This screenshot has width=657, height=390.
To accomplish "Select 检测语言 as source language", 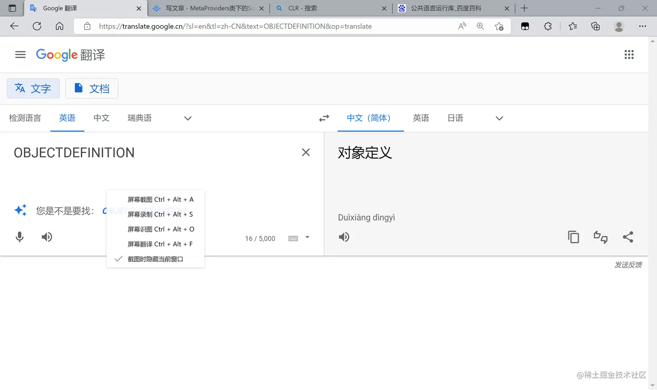I will (25, 118).
